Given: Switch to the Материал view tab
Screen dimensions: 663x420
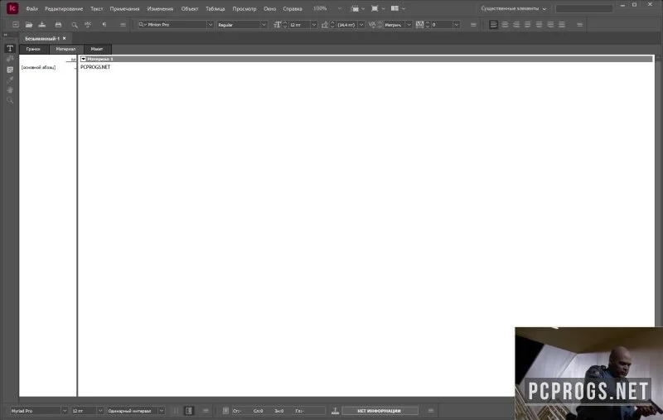Looking at the screenshot, I should point(66,49).
